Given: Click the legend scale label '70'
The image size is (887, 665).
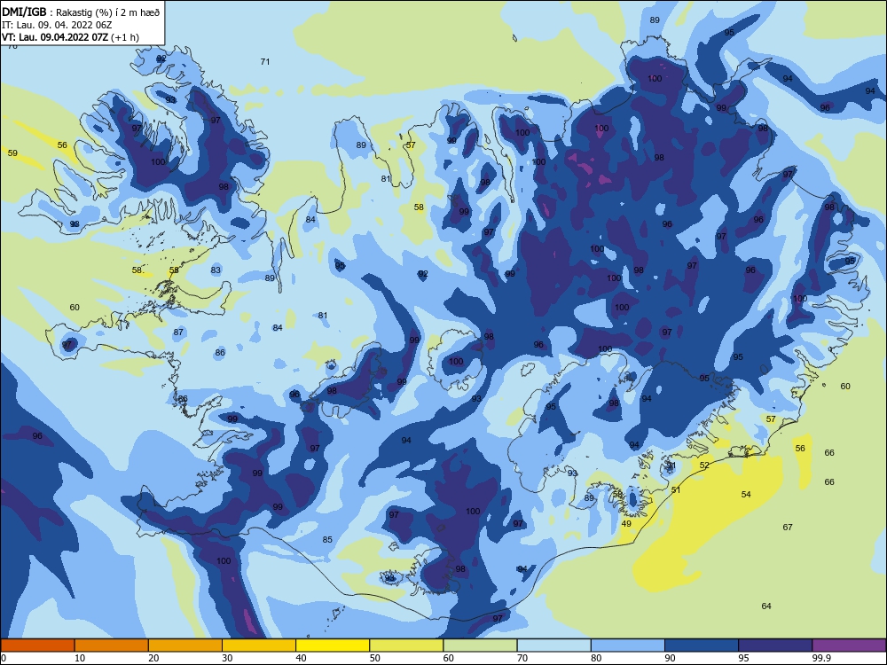Looking at the screenshot, I should coord(522,658).
